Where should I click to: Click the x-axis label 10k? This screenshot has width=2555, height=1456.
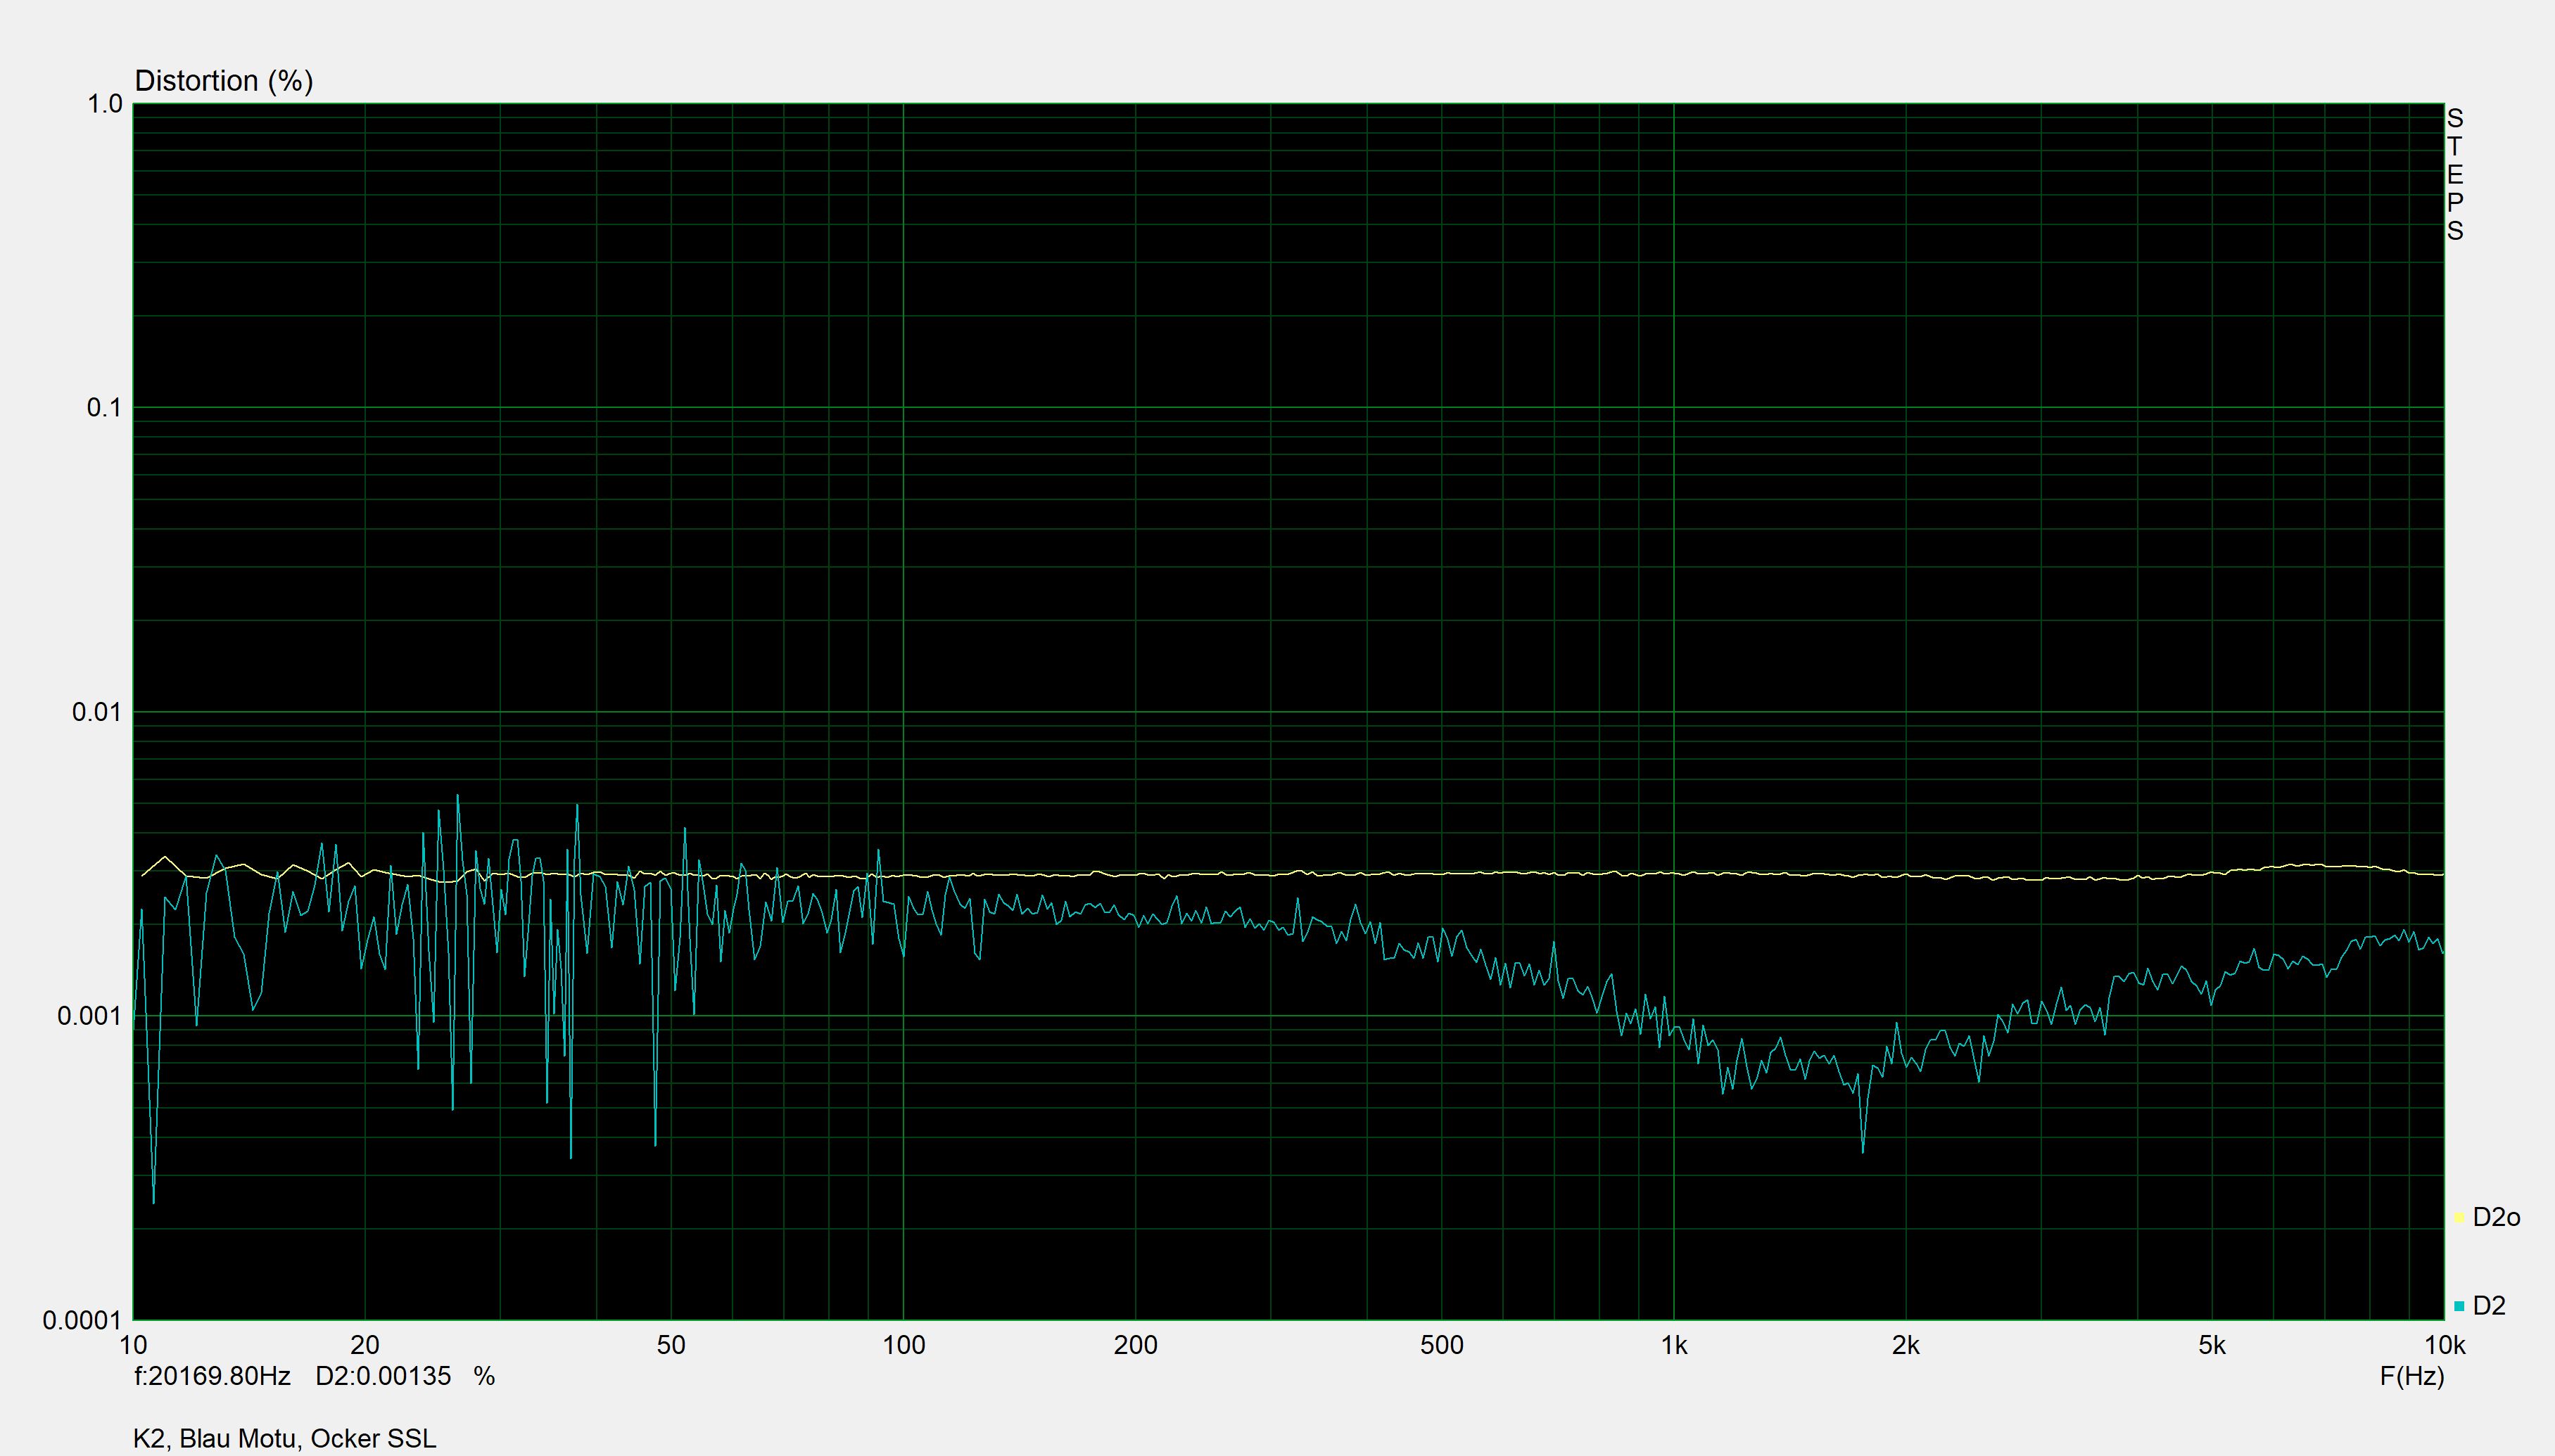pyautogui.click(x=2444, y=1345)
